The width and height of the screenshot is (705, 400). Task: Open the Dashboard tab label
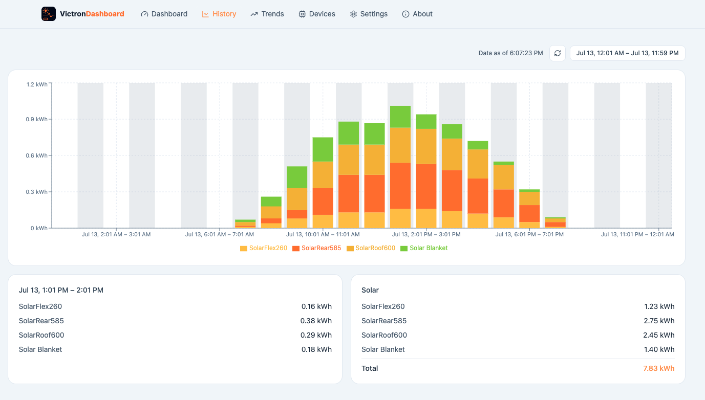point(169,14)
